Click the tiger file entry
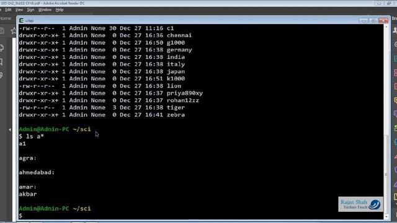Image resolution: width=397 pixels, height=223 pixels. click(x=176, y=107)
